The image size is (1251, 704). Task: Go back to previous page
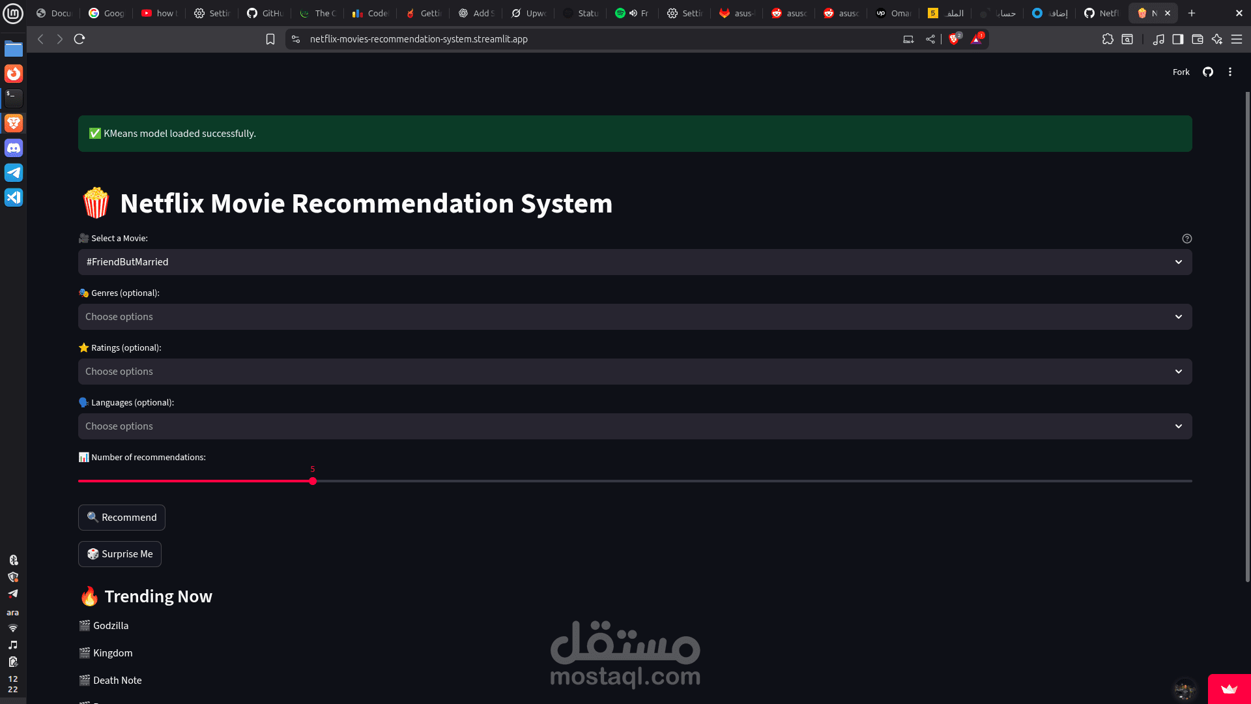(40, 39)
